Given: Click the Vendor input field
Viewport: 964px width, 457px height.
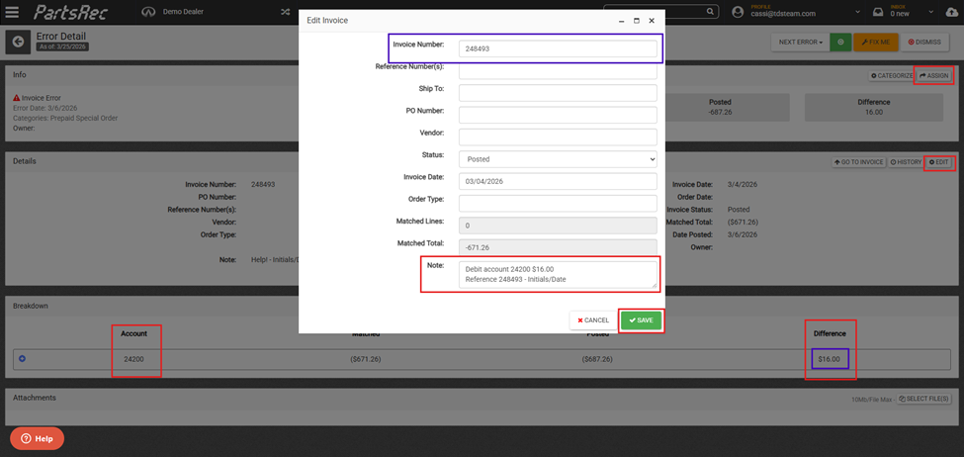Looking at the screenshot, I should (558, 137).
